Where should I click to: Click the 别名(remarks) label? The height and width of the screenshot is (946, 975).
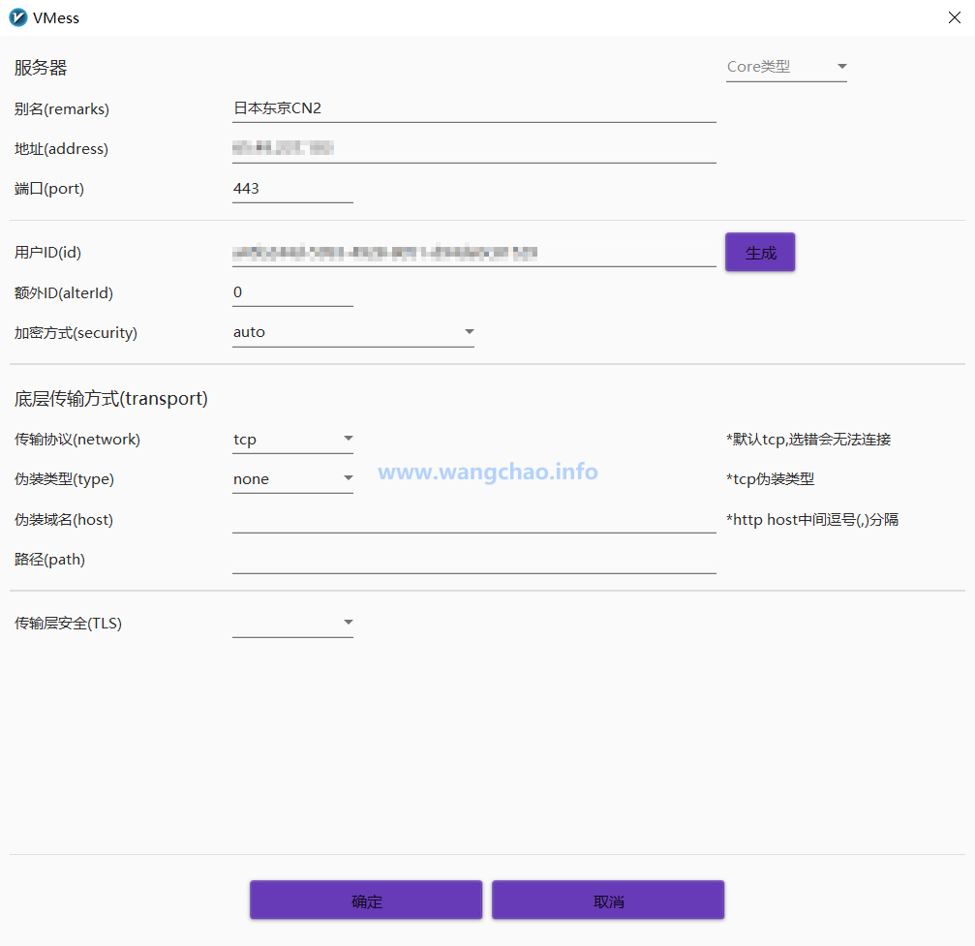point(62,108)
